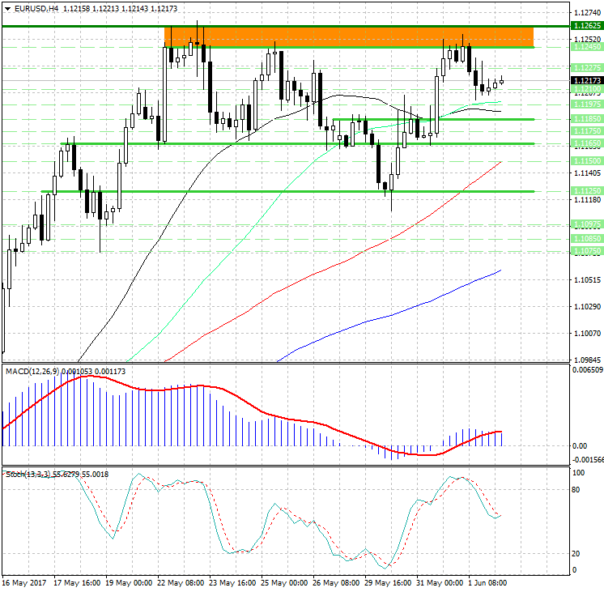Click the 1.11250 support level label
Image resolution: width=604 pixels, height=592 pixels.
(x=585, y=191)
